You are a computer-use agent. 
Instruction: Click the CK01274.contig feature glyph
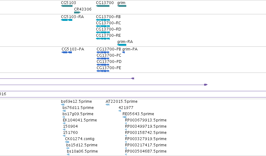pos(67,142)
